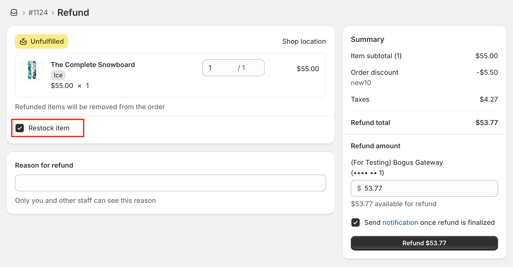Select the new10 discount code text
The height and width of the screenshot is (267, 513).
pyautogui.click(x=361, y=83)
